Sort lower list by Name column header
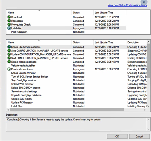The image size is (151, 141). coord(39,43)
